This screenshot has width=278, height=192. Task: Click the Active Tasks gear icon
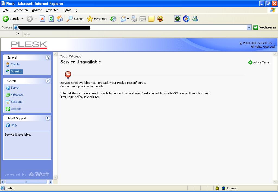click(250, 62)
